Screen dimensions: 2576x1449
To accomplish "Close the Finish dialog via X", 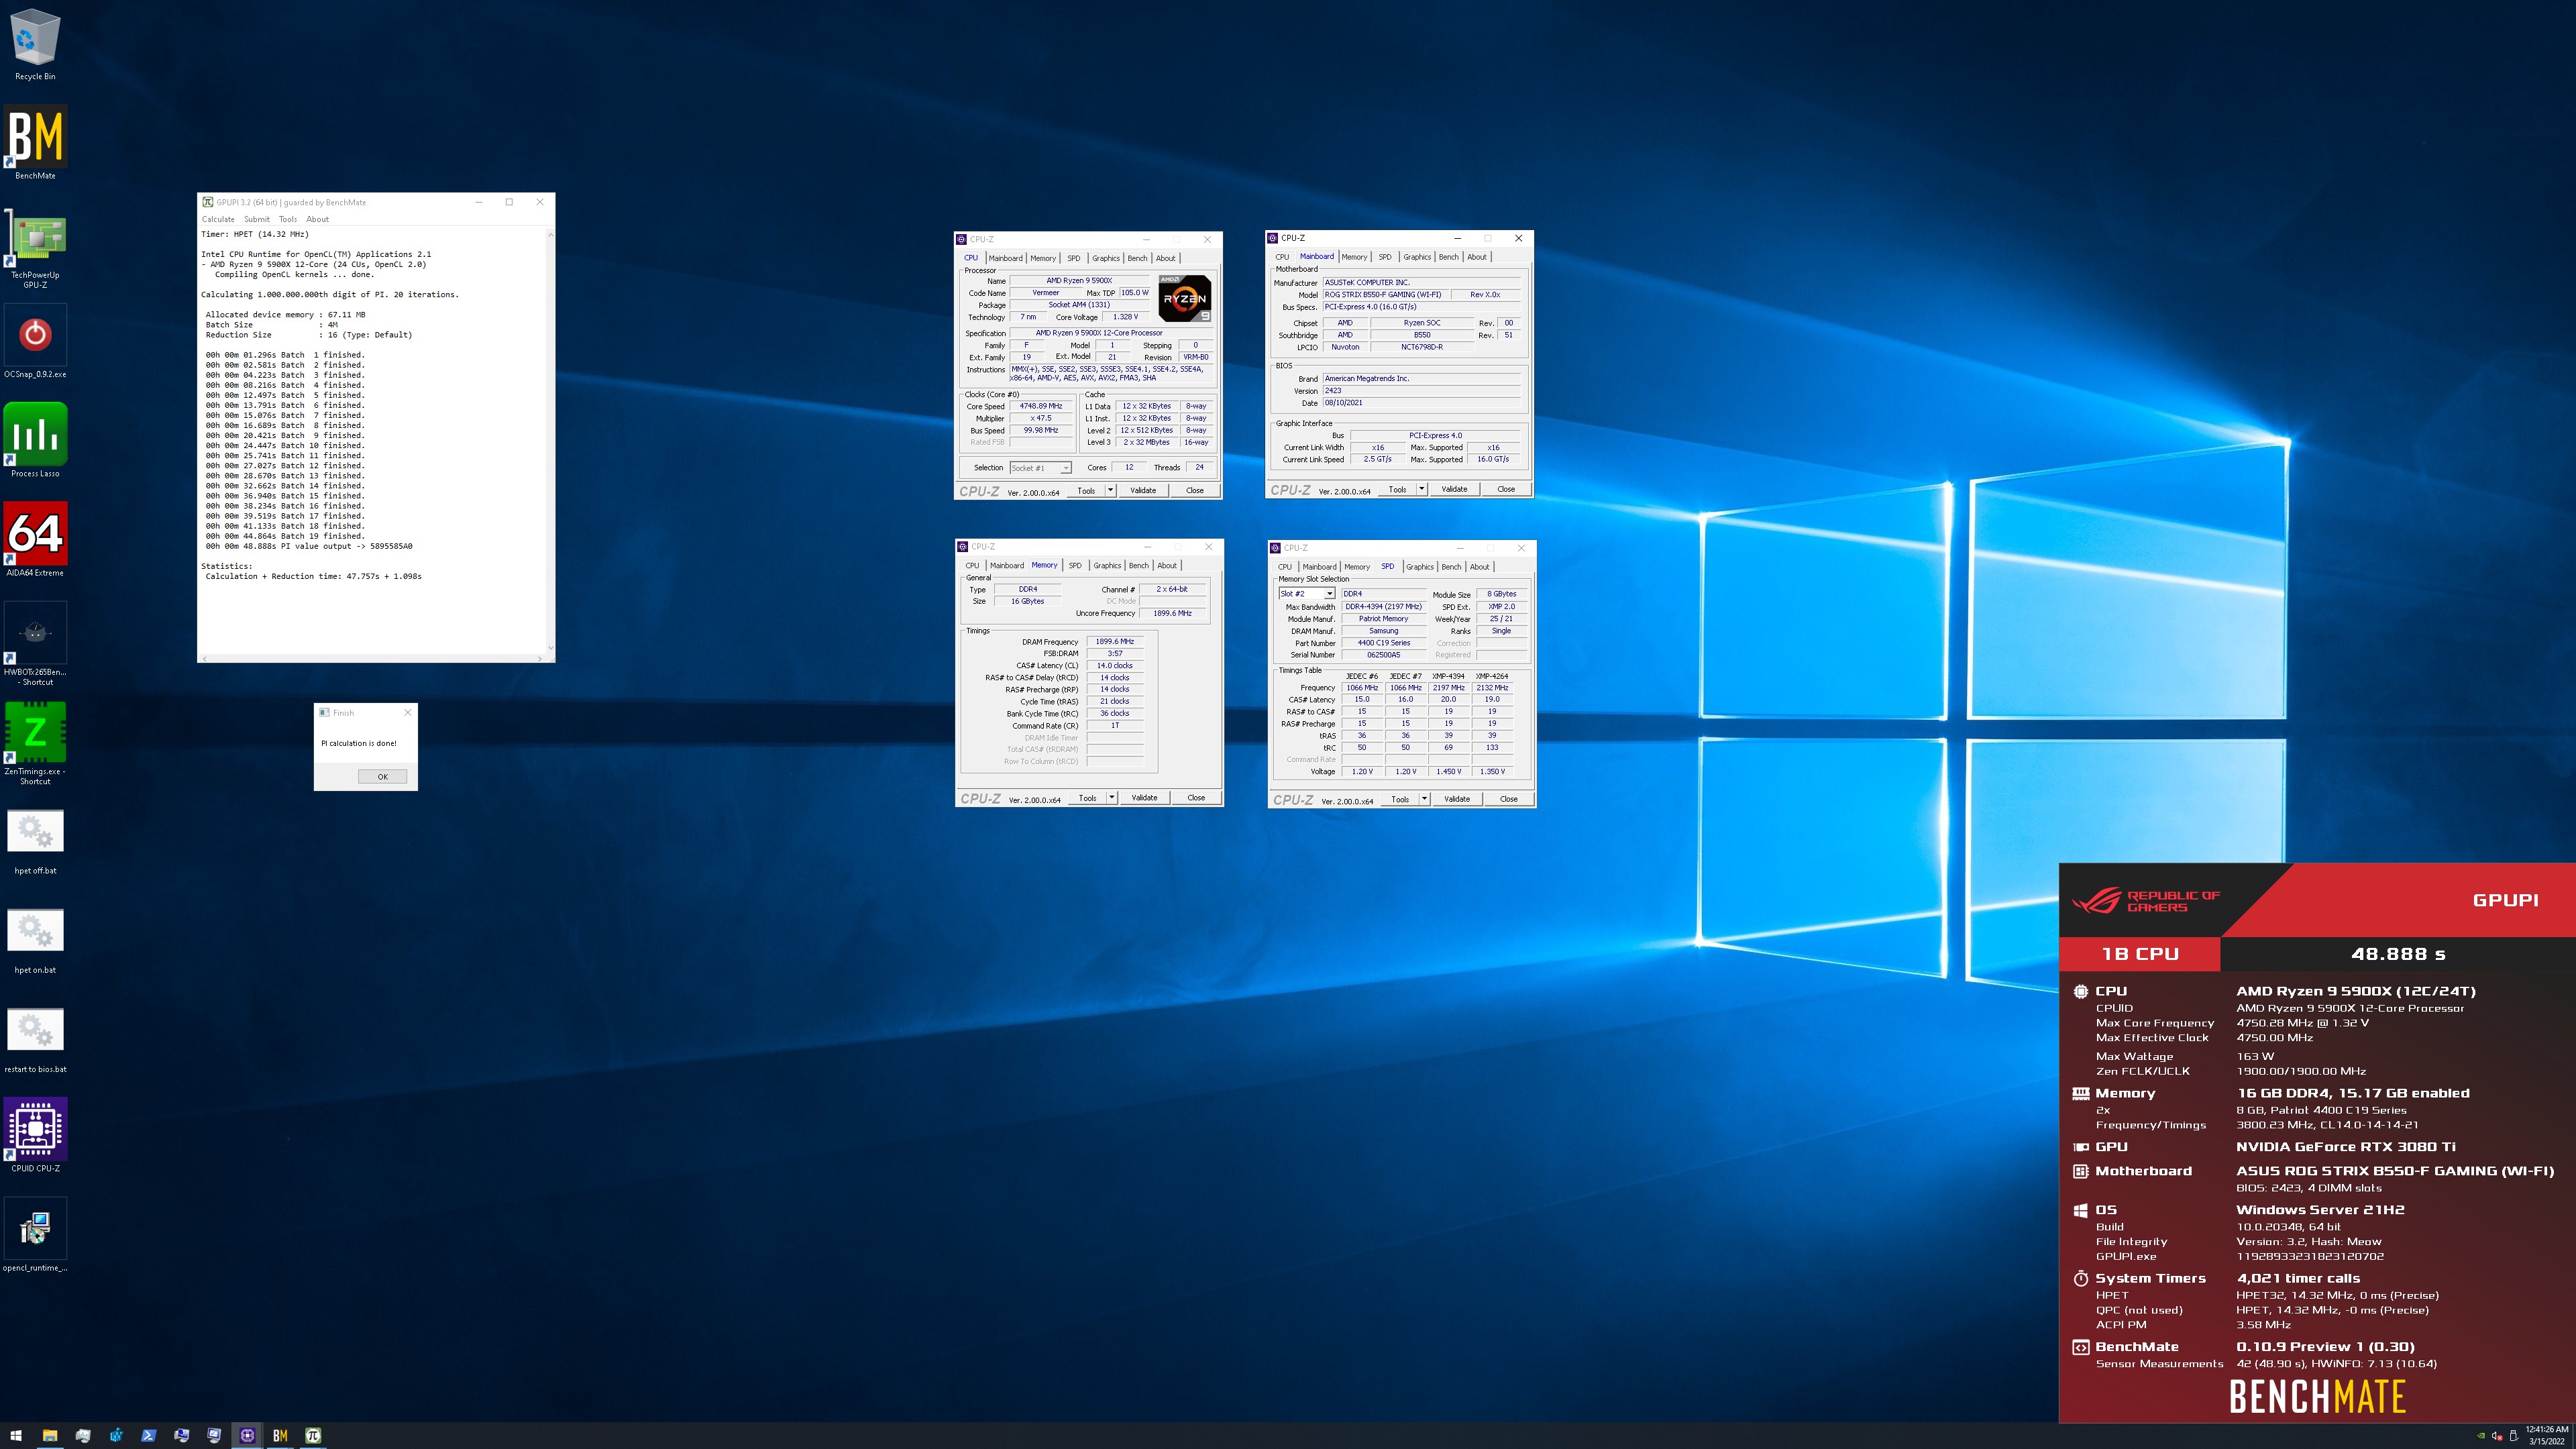I will click(x=407, y=713).
